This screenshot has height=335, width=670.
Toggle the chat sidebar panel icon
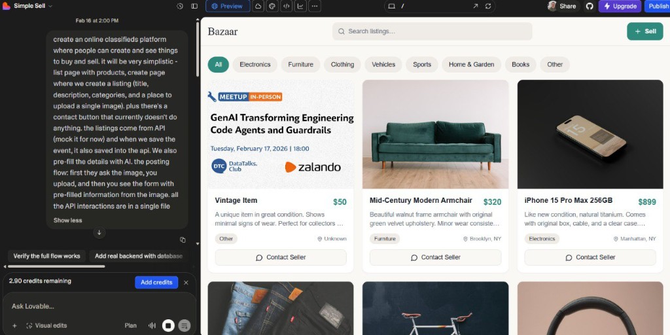[x=194, y=7]
